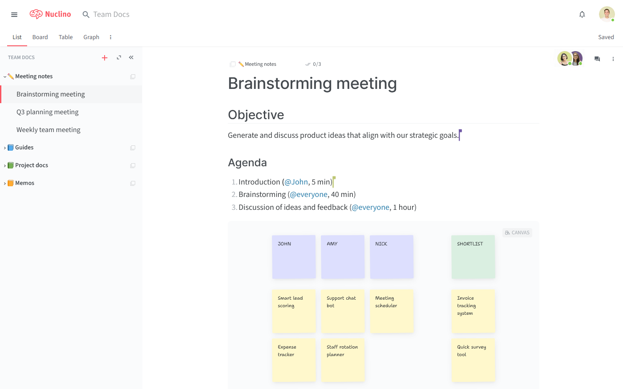623x389 pixels.
Task: Switch to the Graph view tab
Action: pyautogui.click(x=91, y=37)
